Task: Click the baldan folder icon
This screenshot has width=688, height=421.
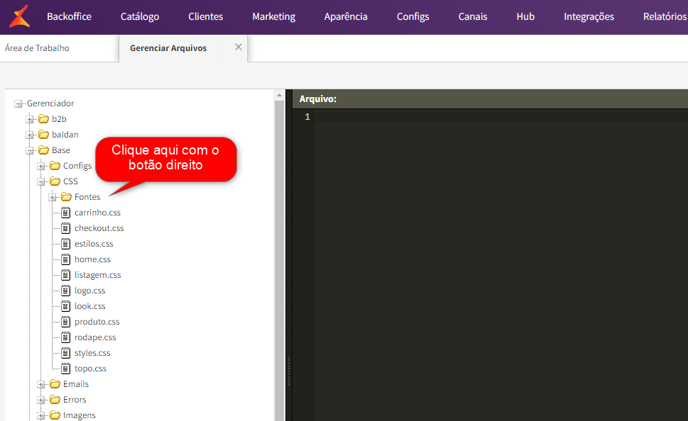Action: coord(43,135)
